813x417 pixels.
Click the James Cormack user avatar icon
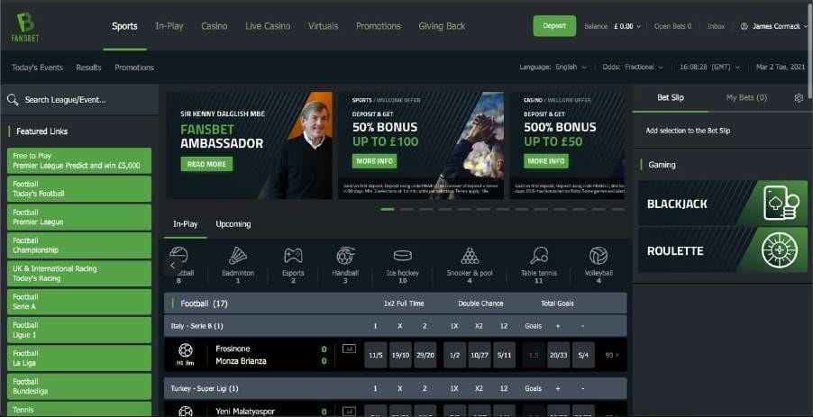[744, 26]
